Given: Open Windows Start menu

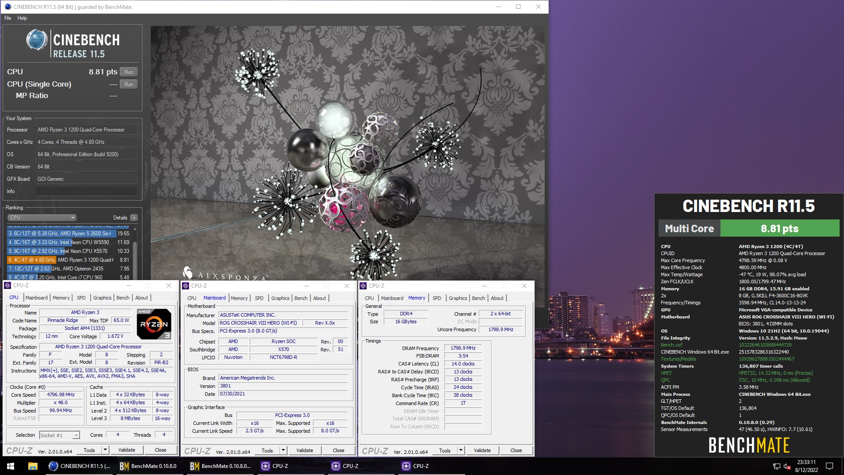Looking at the screenshot, I should [11, 466].
